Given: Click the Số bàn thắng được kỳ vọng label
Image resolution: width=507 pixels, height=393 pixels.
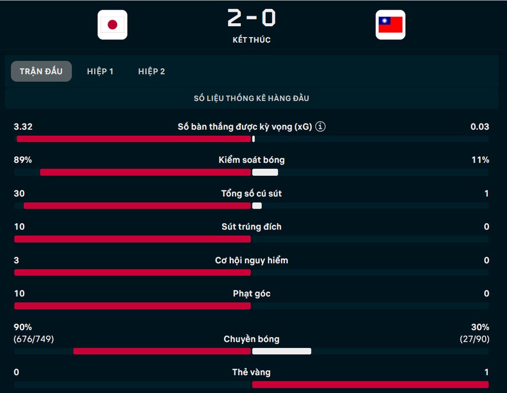Looking at the screenshot, I should point(244,127).
